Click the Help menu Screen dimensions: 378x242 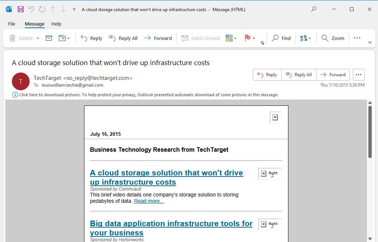56,24
